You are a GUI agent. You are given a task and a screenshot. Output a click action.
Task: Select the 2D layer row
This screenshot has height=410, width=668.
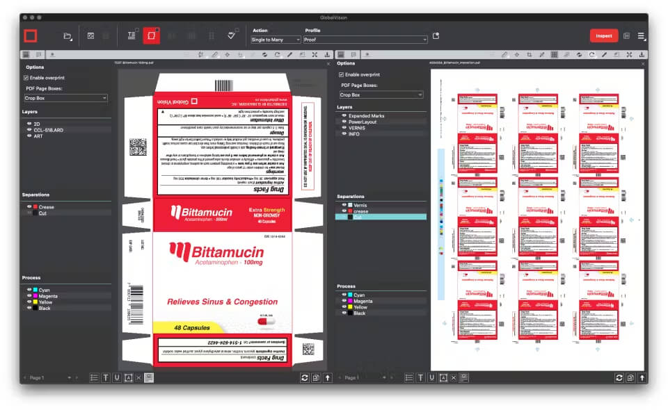[67, 124]
